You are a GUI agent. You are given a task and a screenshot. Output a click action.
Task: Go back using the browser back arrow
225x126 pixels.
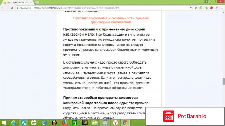3,8
